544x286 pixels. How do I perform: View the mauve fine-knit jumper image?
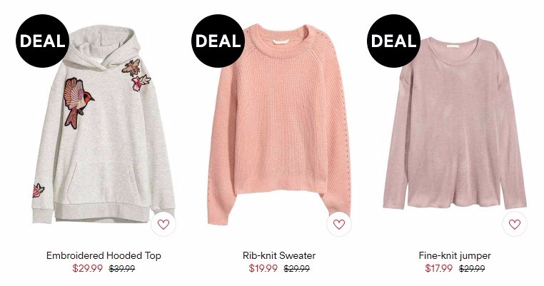(x=455, y=123)
